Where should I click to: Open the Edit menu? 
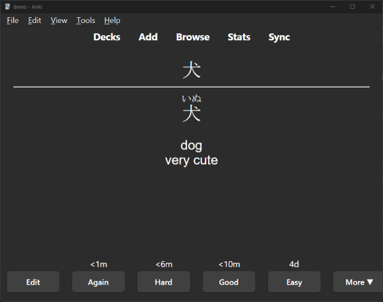tap(34, 20)
